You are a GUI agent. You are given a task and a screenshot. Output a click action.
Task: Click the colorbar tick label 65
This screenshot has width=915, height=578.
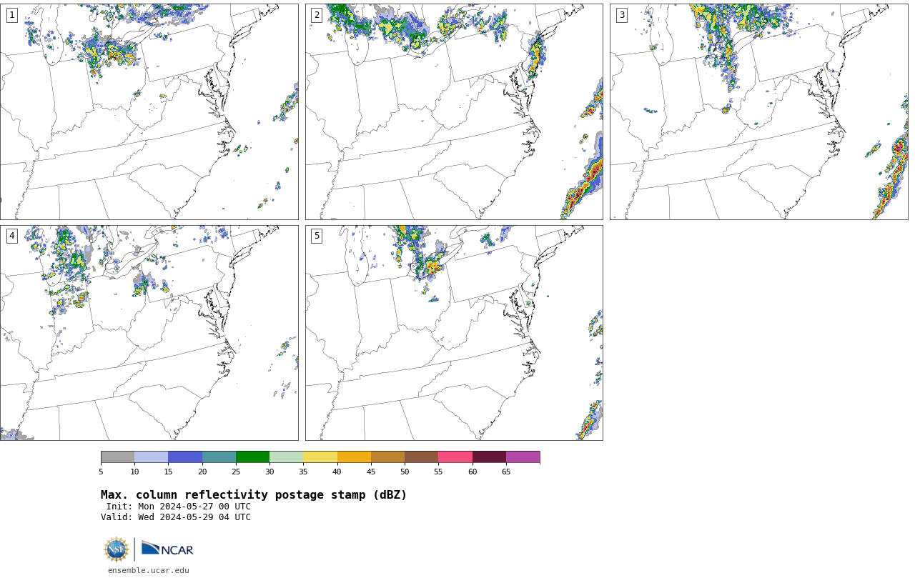(x=506, y=472)
